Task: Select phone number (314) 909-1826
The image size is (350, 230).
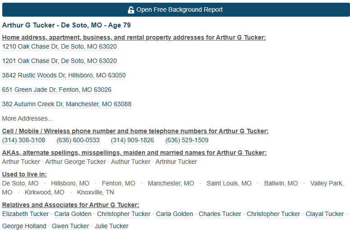Action: 132,140
